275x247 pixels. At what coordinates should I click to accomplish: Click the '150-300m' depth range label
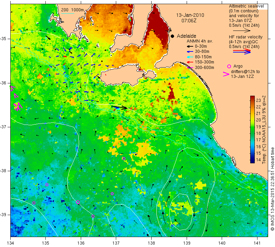coord(205,62)
